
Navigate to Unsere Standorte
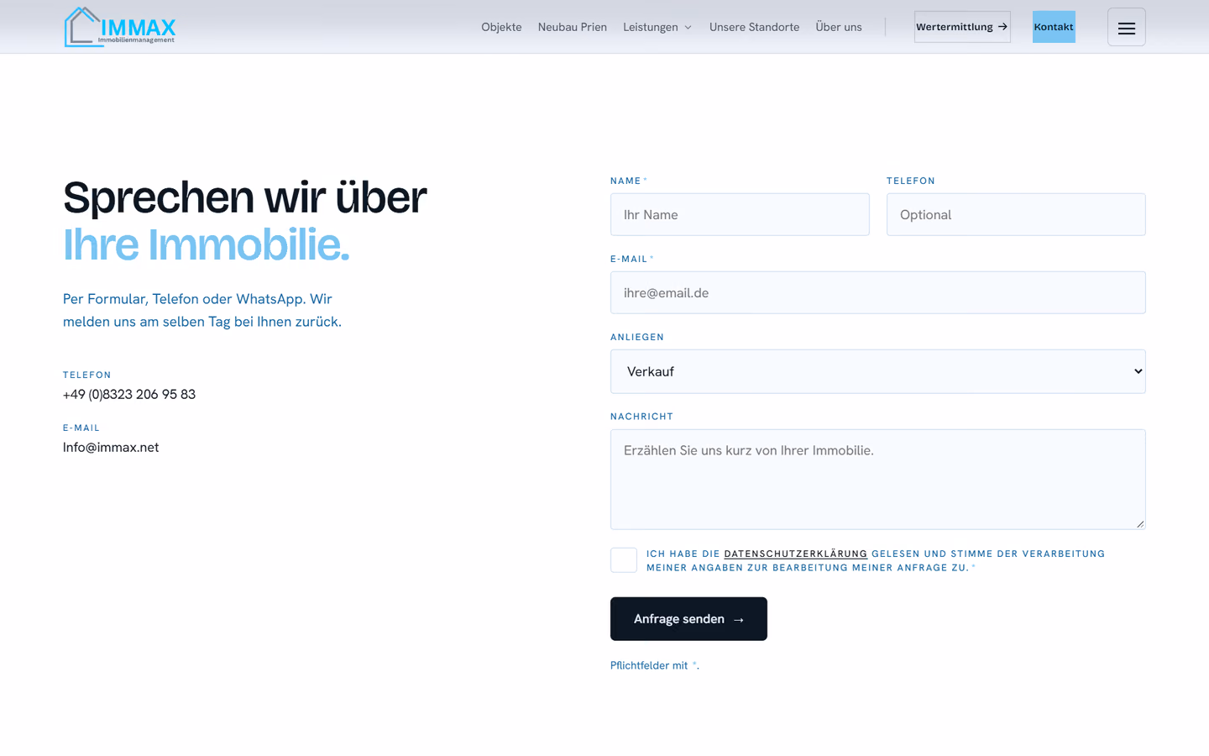[754, 27]
